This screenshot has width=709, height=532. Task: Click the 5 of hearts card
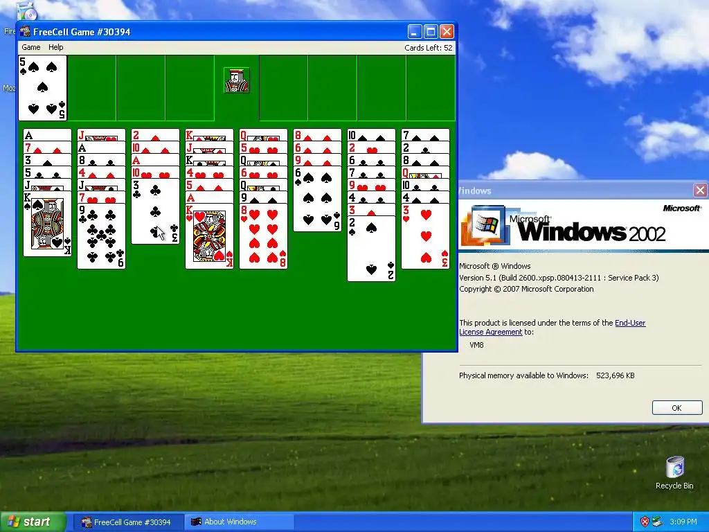click(263, 148)
